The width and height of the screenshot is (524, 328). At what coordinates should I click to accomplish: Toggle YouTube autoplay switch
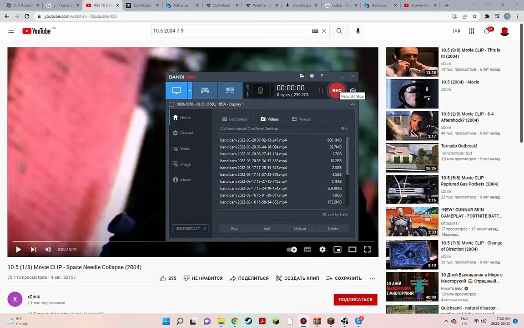[x=292, y=249]
